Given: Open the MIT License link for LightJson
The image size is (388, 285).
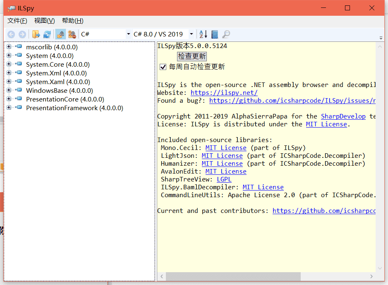Looking at the screenshot, I should (x=222, y=156).
